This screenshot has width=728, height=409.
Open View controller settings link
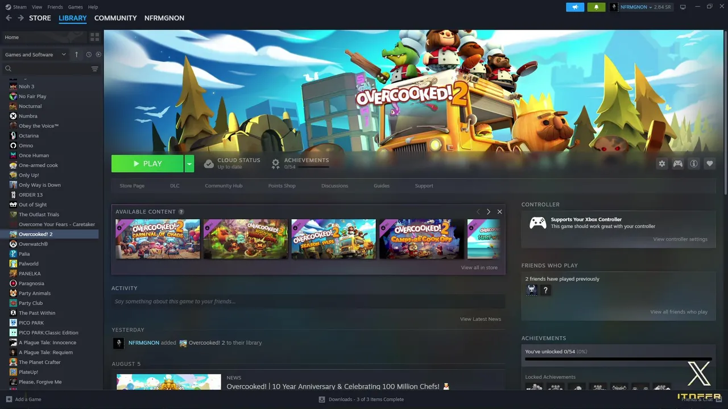[680, 239]
